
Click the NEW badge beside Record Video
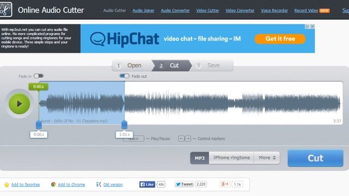[x=324, y=11]
